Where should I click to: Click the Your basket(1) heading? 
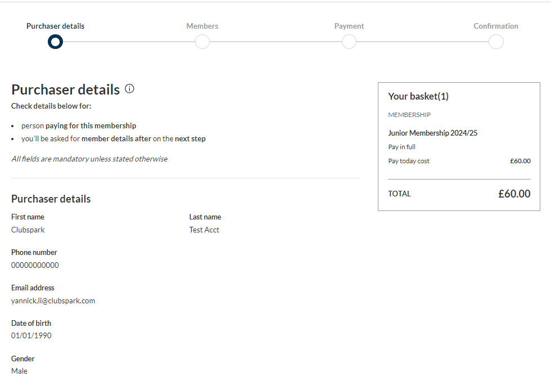click(418, 96)
